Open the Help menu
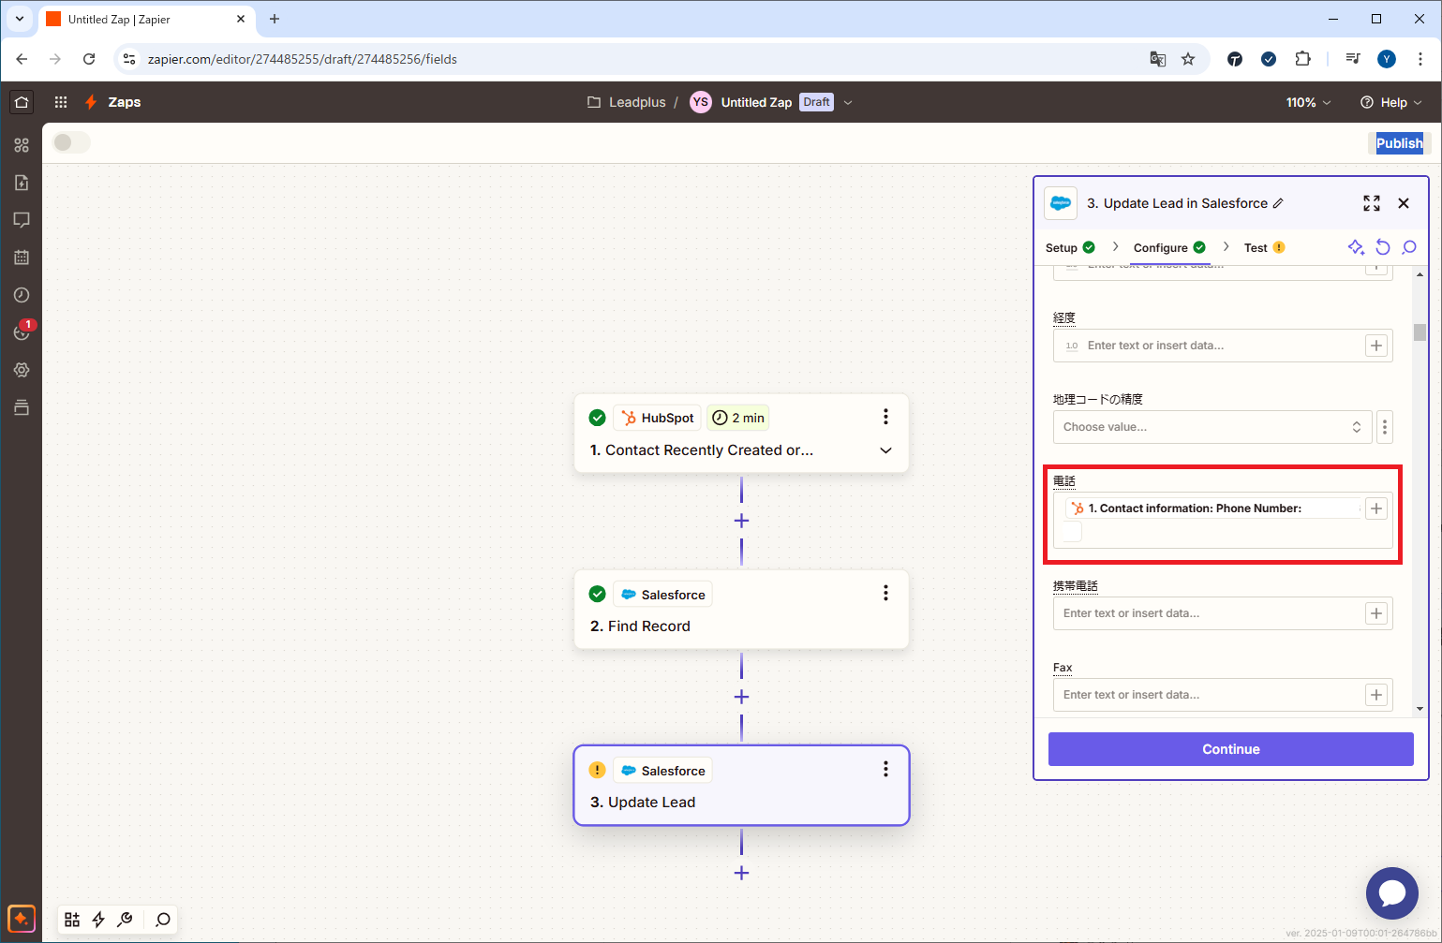The width and height of the screenshot is (1442, 943). coord(1391,102)
